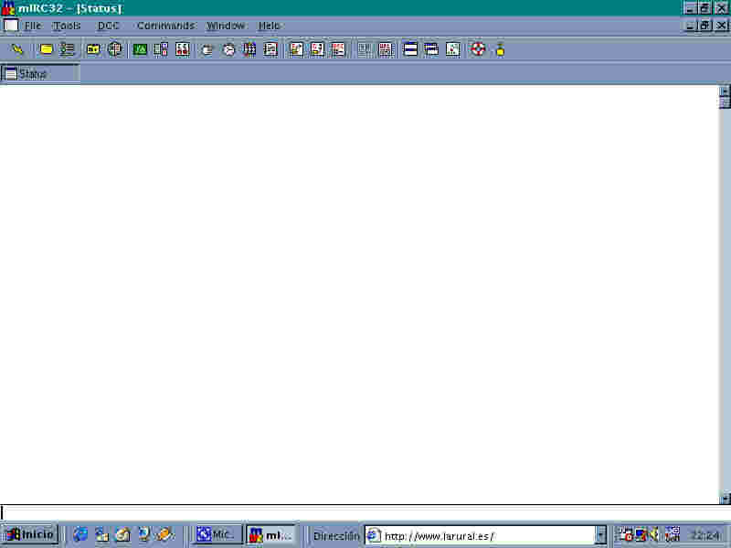
Task: Open the DCC Options toolbar icon
Action: pos(338,49)
